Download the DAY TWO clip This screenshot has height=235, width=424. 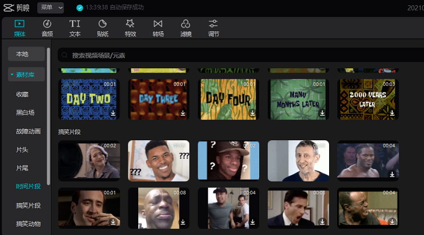(113, 113)
